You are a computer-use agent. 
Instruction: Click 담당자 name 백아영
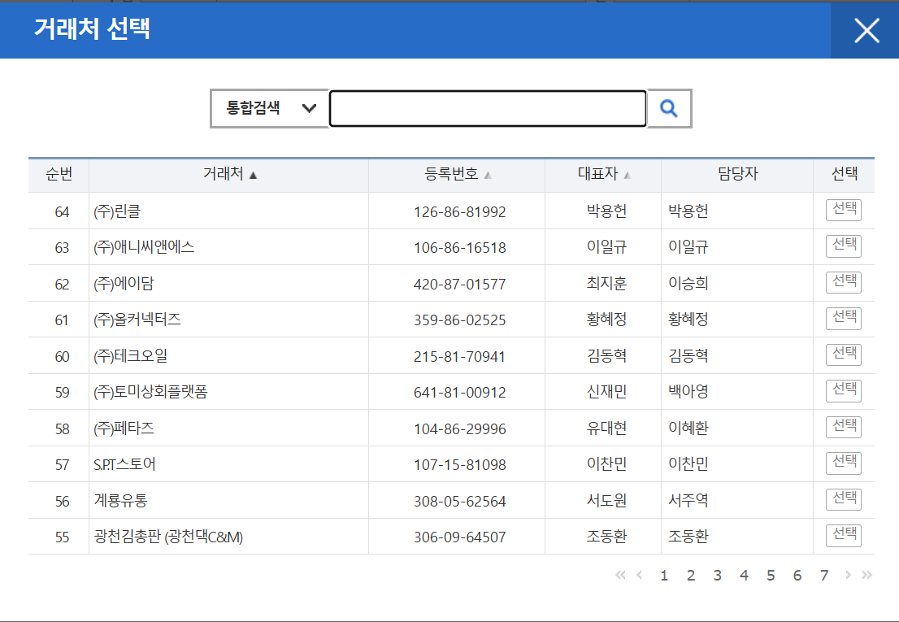point(688,392)
